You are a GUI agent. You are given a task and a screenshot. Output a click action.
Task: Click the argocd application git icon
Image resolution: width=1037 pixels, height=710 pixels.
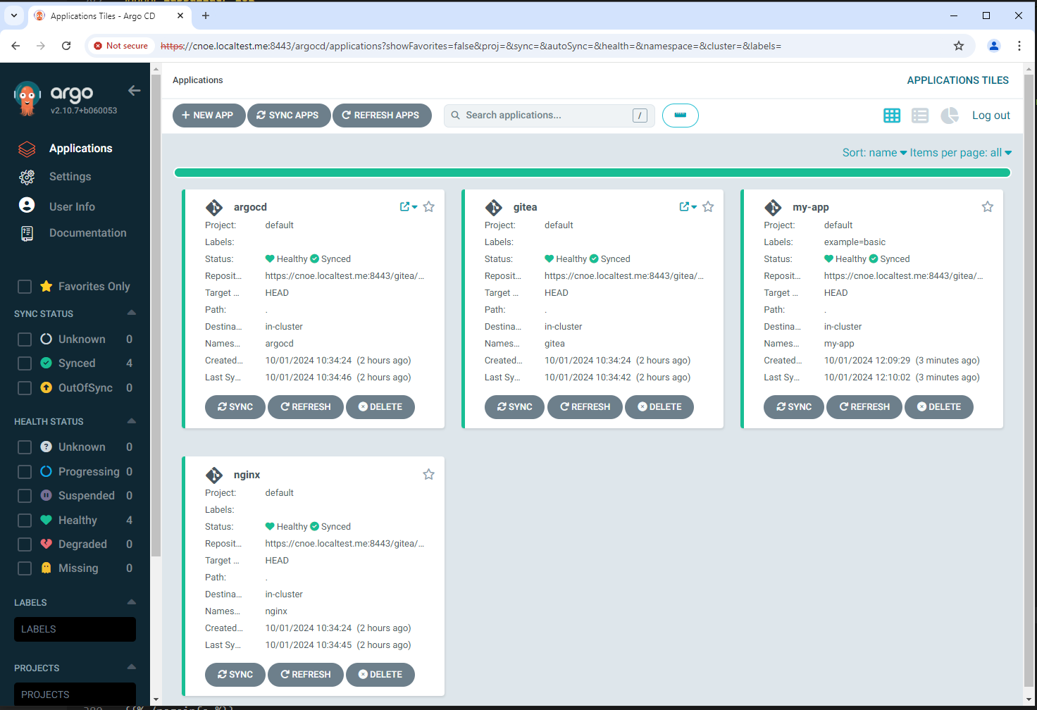point(214,207)
